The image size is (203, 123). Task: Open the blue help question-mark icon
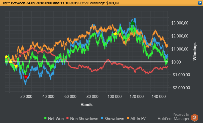pos(200,3)
